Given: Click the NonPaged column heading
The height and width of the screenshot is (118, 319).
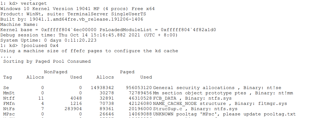Looking at the screenshot, I should [x=56, y=72].
